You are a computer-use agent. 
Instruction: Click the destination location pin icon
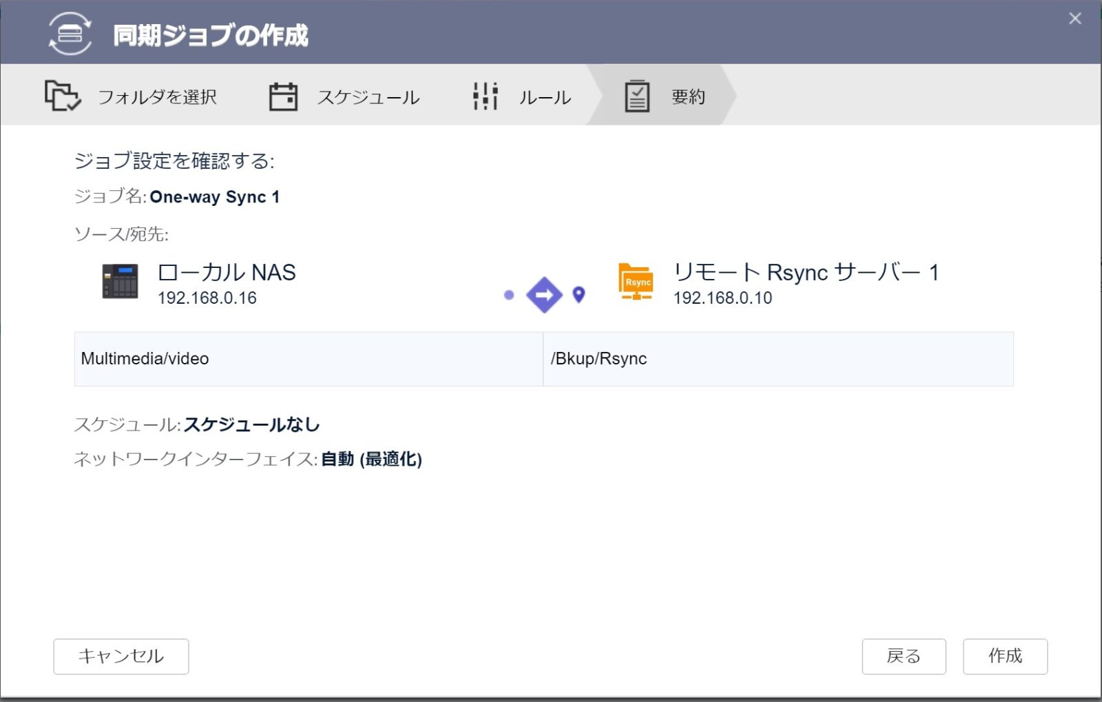click(579, 294)
